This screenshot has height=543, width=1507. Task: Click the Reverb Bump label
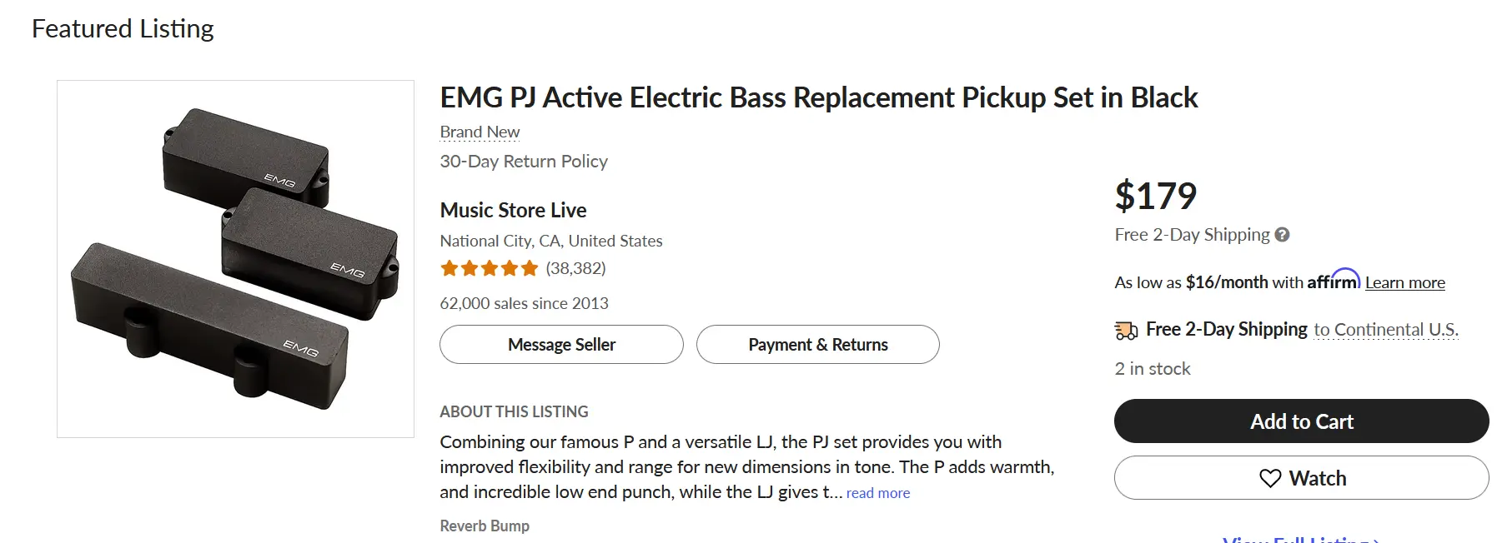point(485,526)
